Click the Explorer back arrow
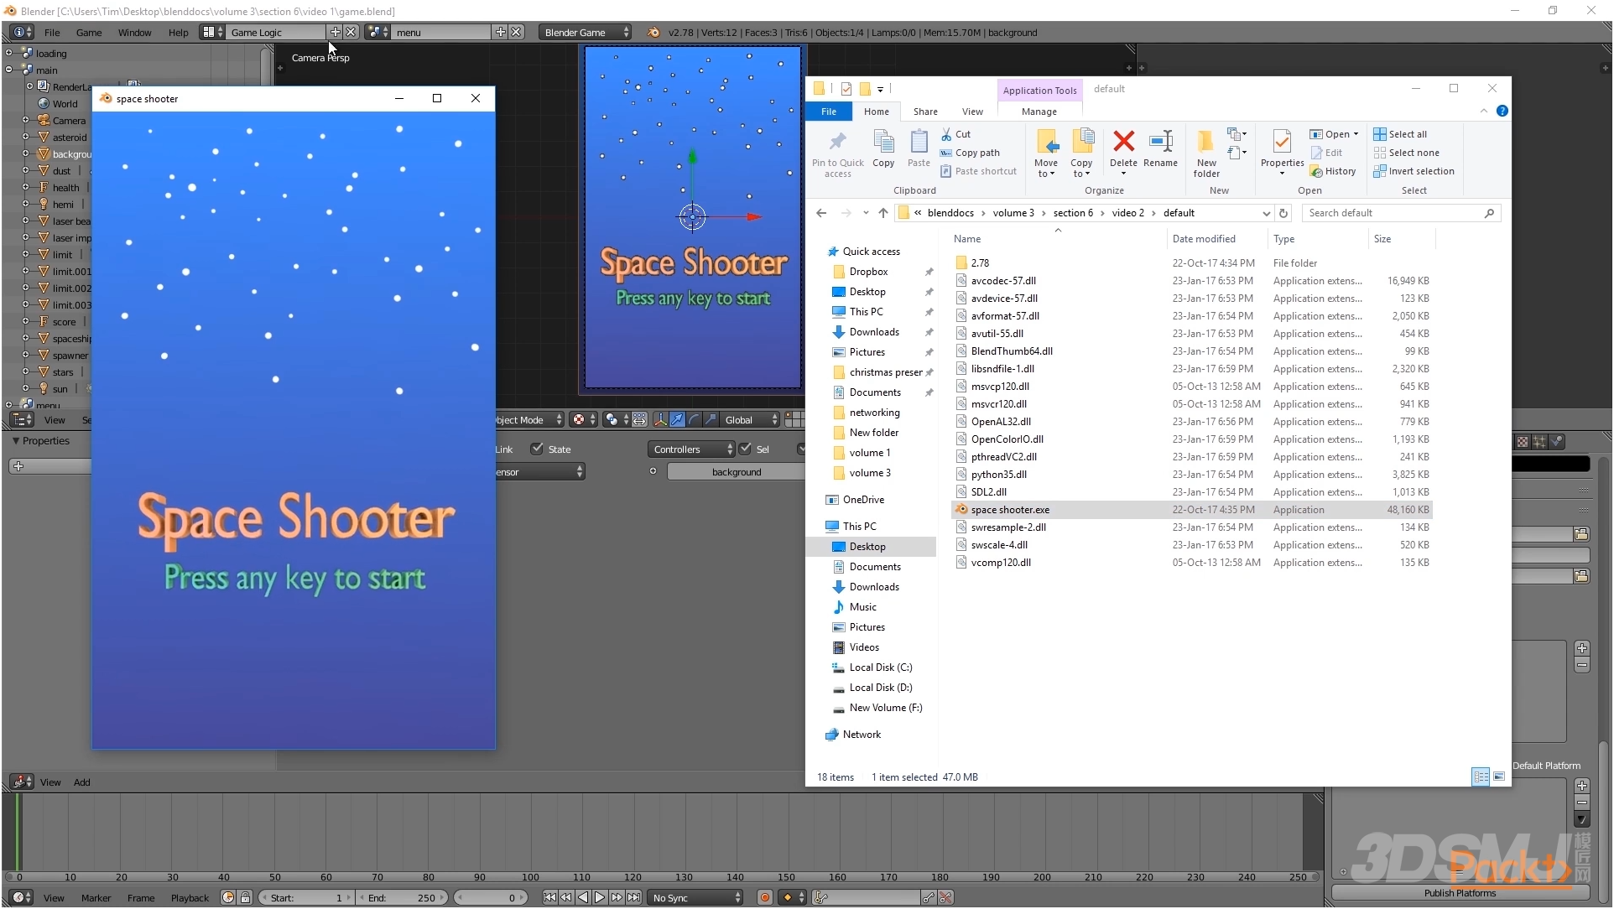Image resolution: width=1614 pixels, height=909 pixels. pos(821,213)
